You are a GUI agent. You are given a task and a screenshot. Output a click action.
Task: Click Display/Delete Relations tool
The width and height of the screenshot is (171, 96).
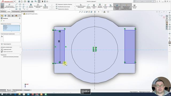(x=81, y=6)
